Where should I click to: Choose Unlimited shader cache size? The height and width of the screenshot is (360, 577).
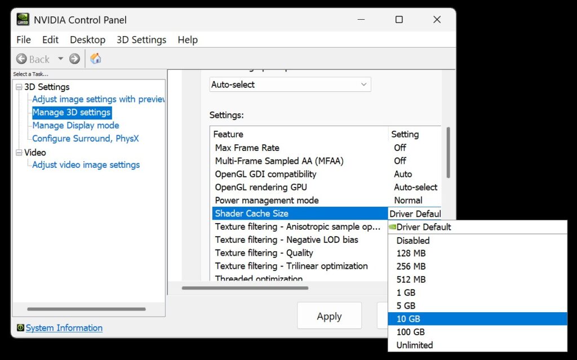[x=478, y=345]
